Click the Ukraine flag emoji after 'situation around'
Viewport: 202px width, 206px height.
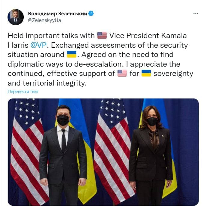(72, 54)
